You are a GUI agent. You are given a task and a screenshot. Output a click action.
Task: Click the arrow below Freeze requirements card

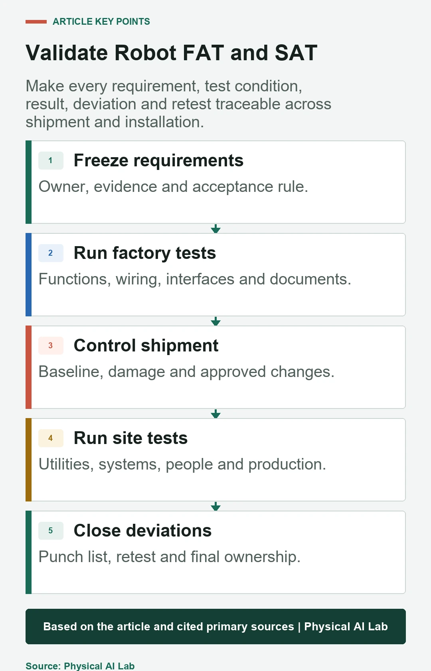point(215,229)
